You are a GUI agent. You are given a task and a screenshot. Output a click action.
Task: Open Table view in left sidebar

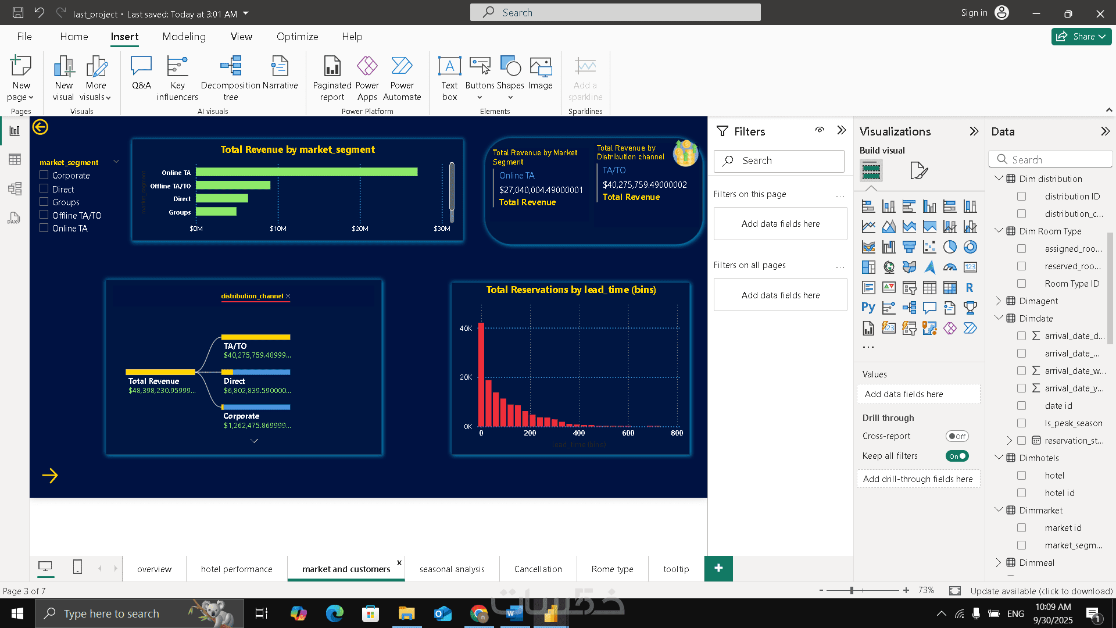pyautogui.click(x=15, y=159)
